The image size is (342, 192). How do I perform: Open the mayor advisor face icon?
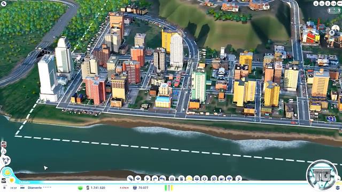coord(4,180)
